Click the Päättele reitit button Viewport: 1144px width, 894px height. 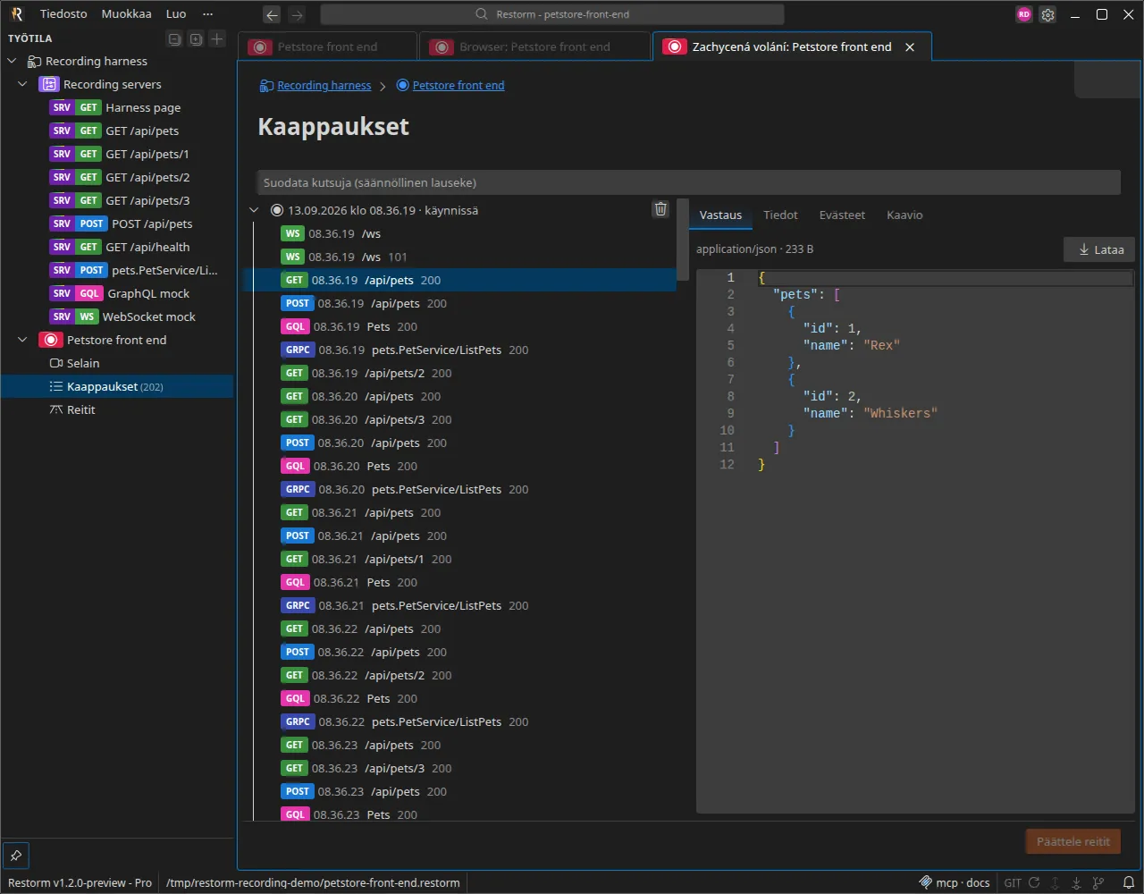coord(1073,841)
